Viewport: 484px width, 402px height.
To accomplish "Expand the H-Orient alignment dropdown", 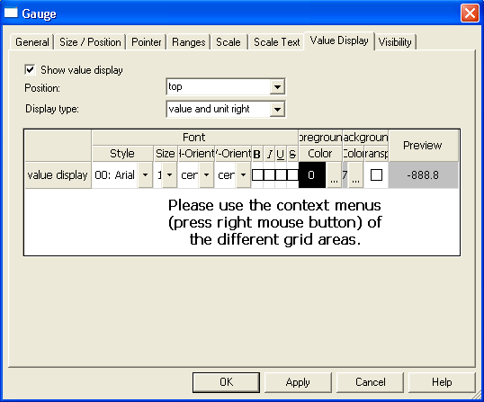I will point(206,175).
